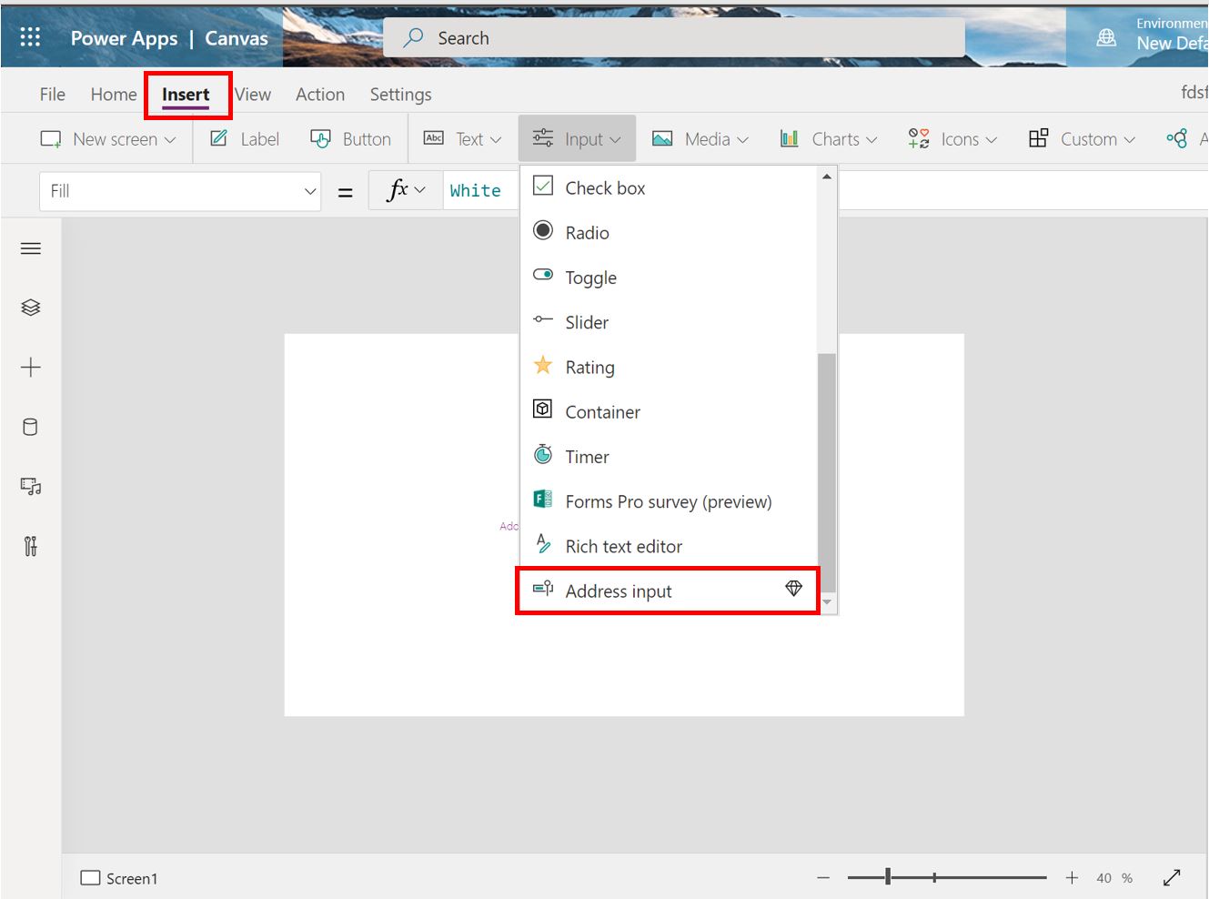Open the Data sources panel
Screen dimensions: 1209x899
(30, 426)
